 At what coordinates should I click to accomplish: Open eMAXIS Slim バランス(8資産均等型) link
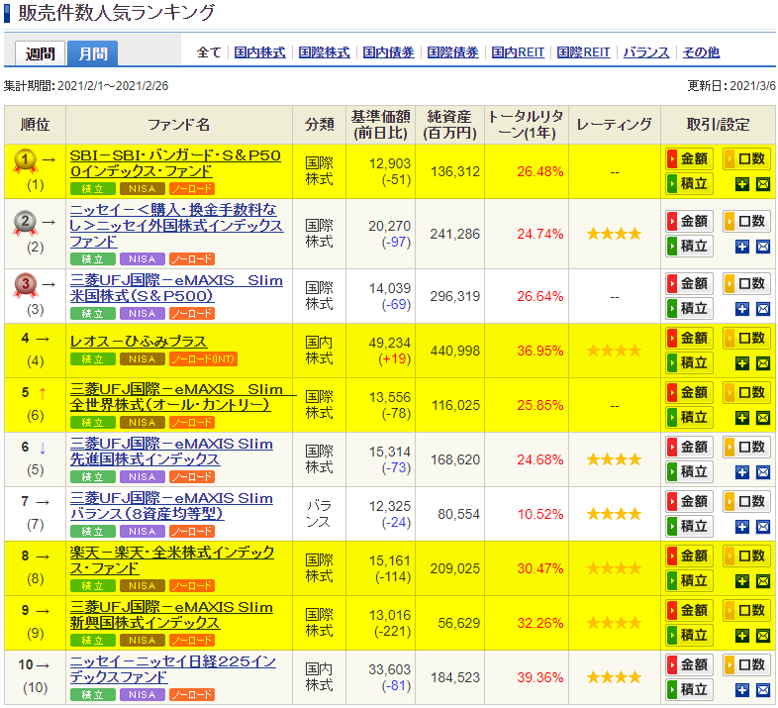pos(171,506)
